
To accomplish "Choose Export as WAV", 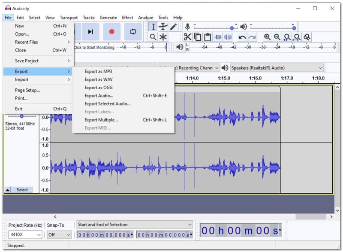I will pos(123,79).
